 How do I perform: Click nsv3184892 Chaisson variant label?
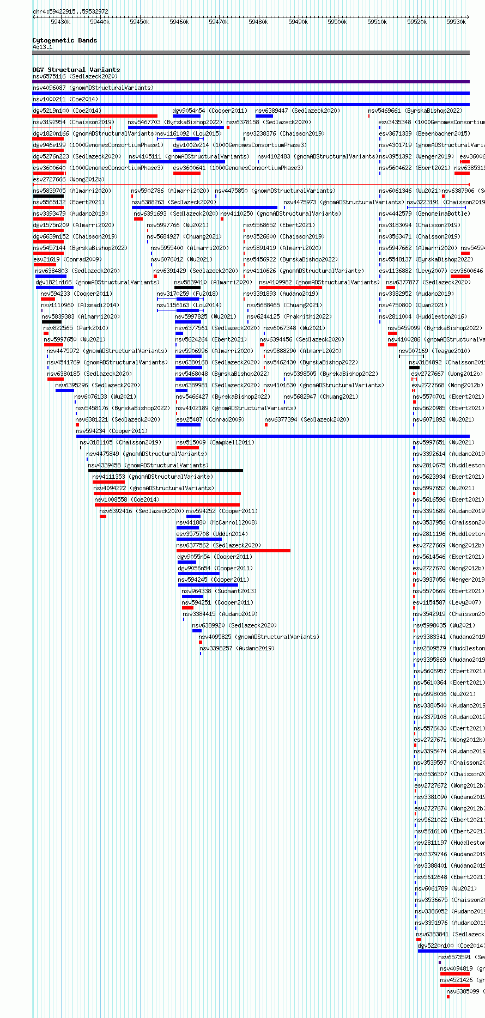447,362
